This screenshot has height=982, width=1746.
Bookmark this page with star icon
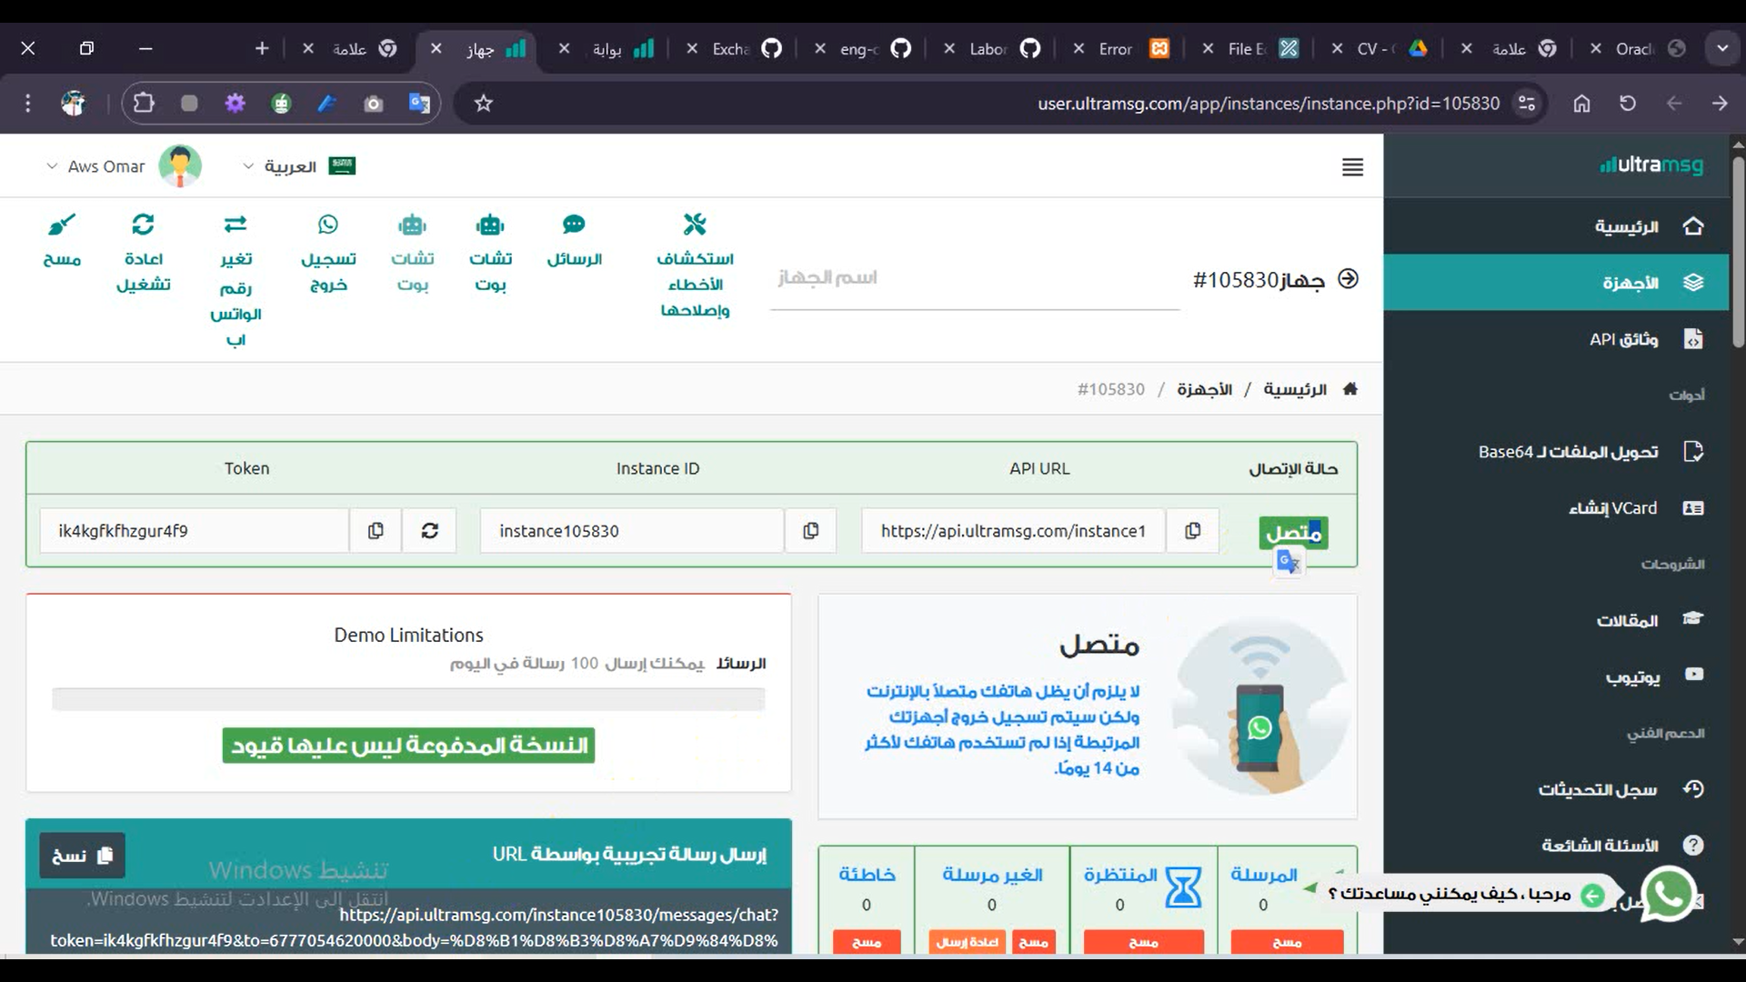click(484, 104)
